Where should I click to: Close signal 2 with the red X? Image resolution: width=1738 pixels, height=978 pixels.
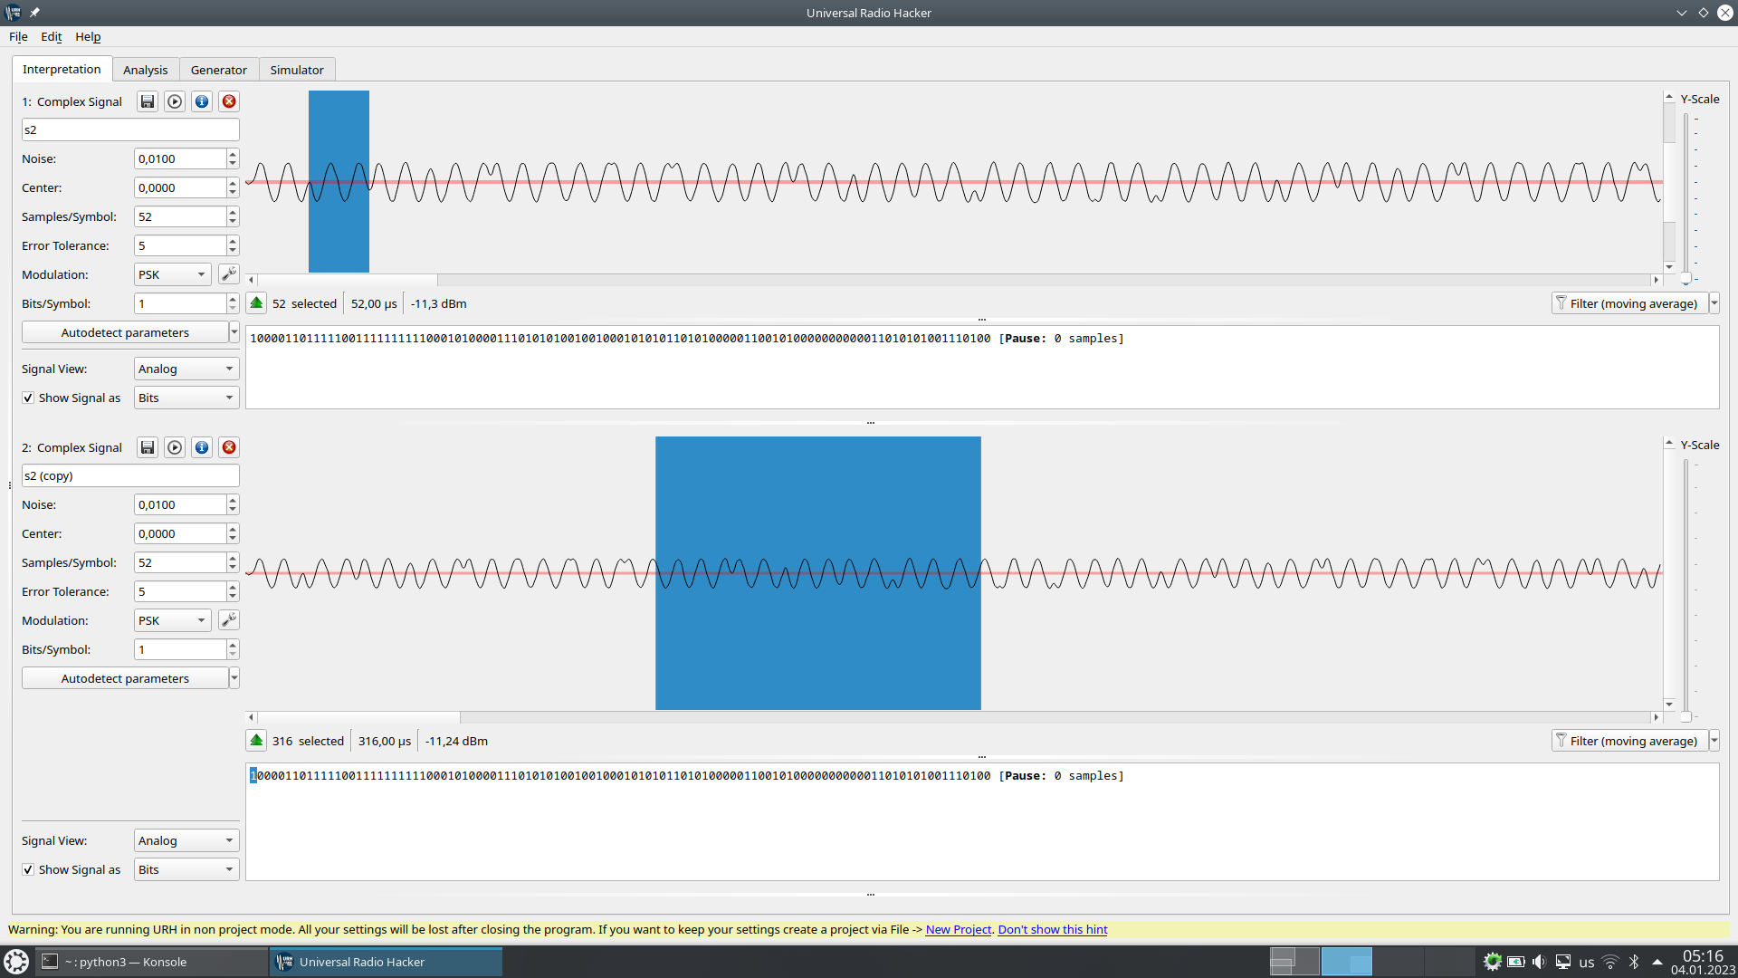pyautogui.click(x=229, y=447)
